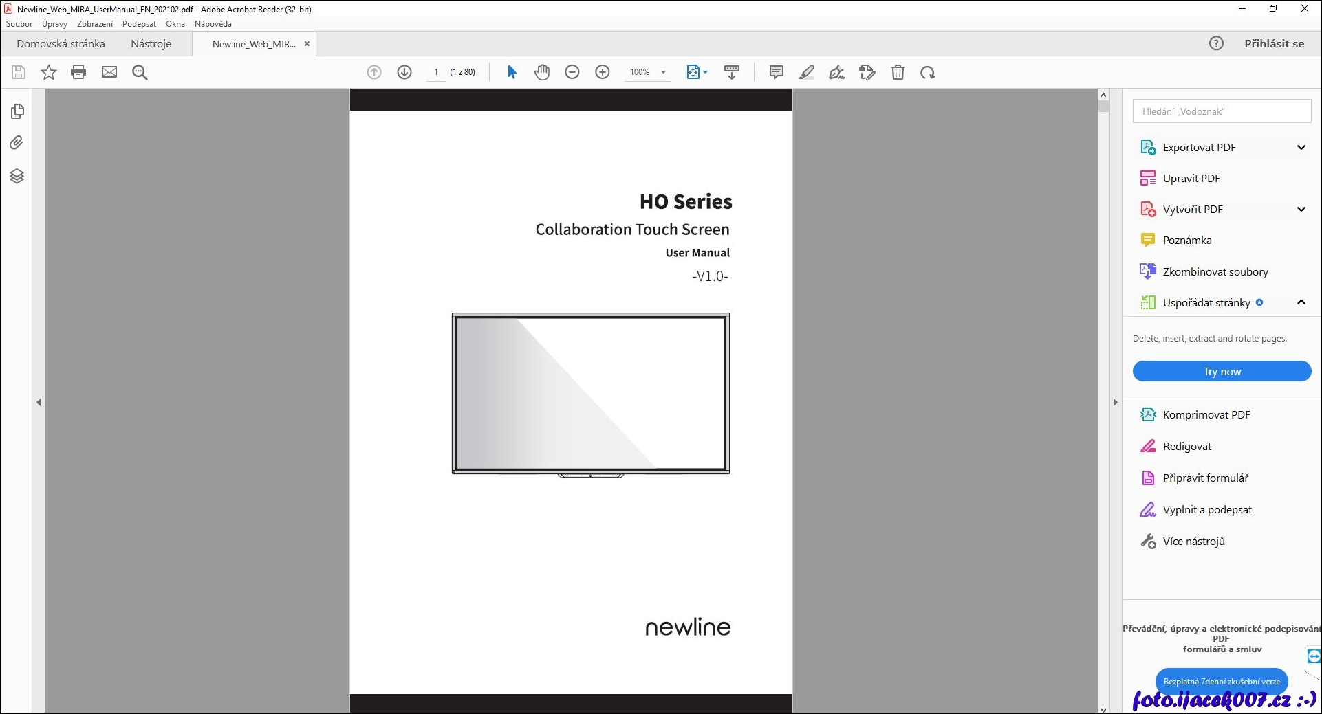Go to next page arrow
Image resolution: width=1322 pixels, height=714 pixels.
404,72
